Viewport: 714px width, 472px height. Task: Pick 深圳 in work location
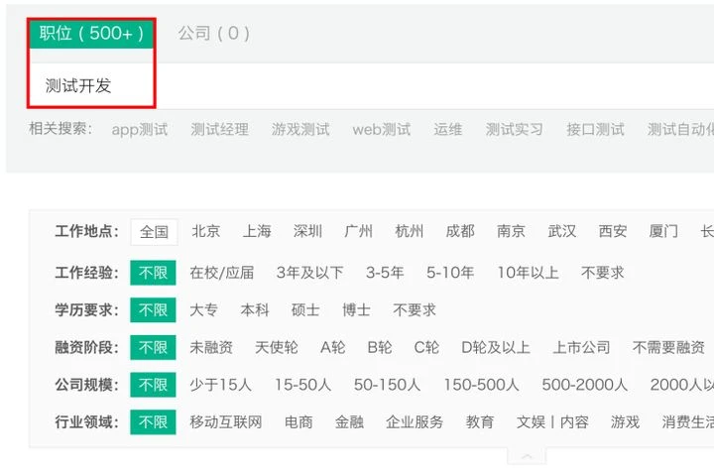(x=307, y=232)
